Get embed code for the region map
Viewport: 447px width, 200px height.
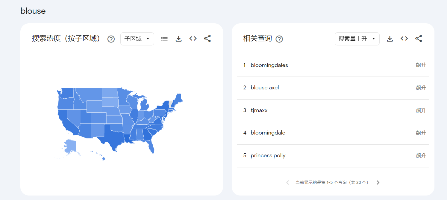point(193,39)
